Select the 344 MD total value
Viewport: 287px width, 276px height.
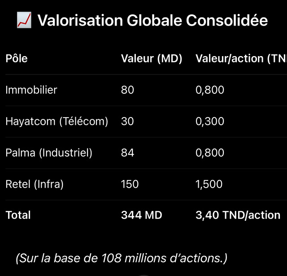[x=142, y=215]
